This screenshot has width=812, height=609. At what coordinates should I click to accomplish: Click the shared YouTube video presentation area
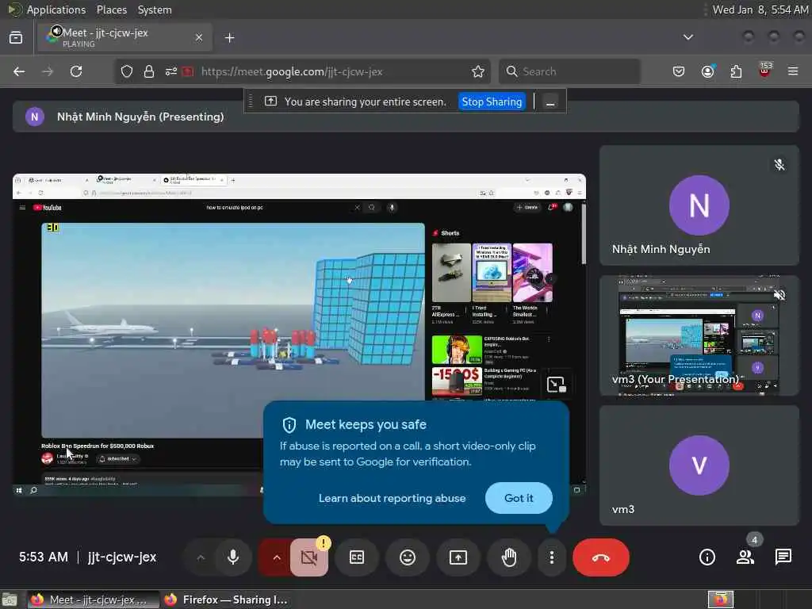coord(299,334)
